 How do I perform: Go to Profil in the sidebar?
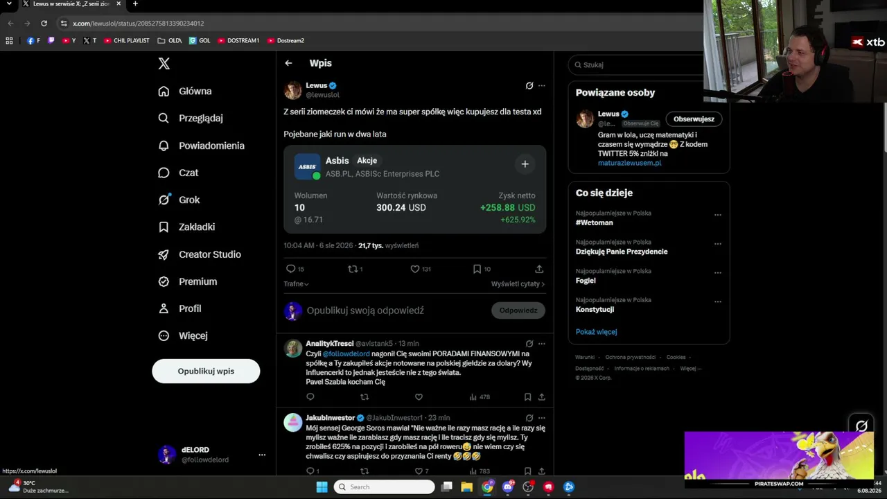pyautogui.click(x=179, y=308)
